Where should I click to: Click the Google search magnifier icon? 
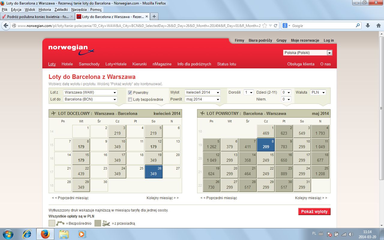point(358,25)
